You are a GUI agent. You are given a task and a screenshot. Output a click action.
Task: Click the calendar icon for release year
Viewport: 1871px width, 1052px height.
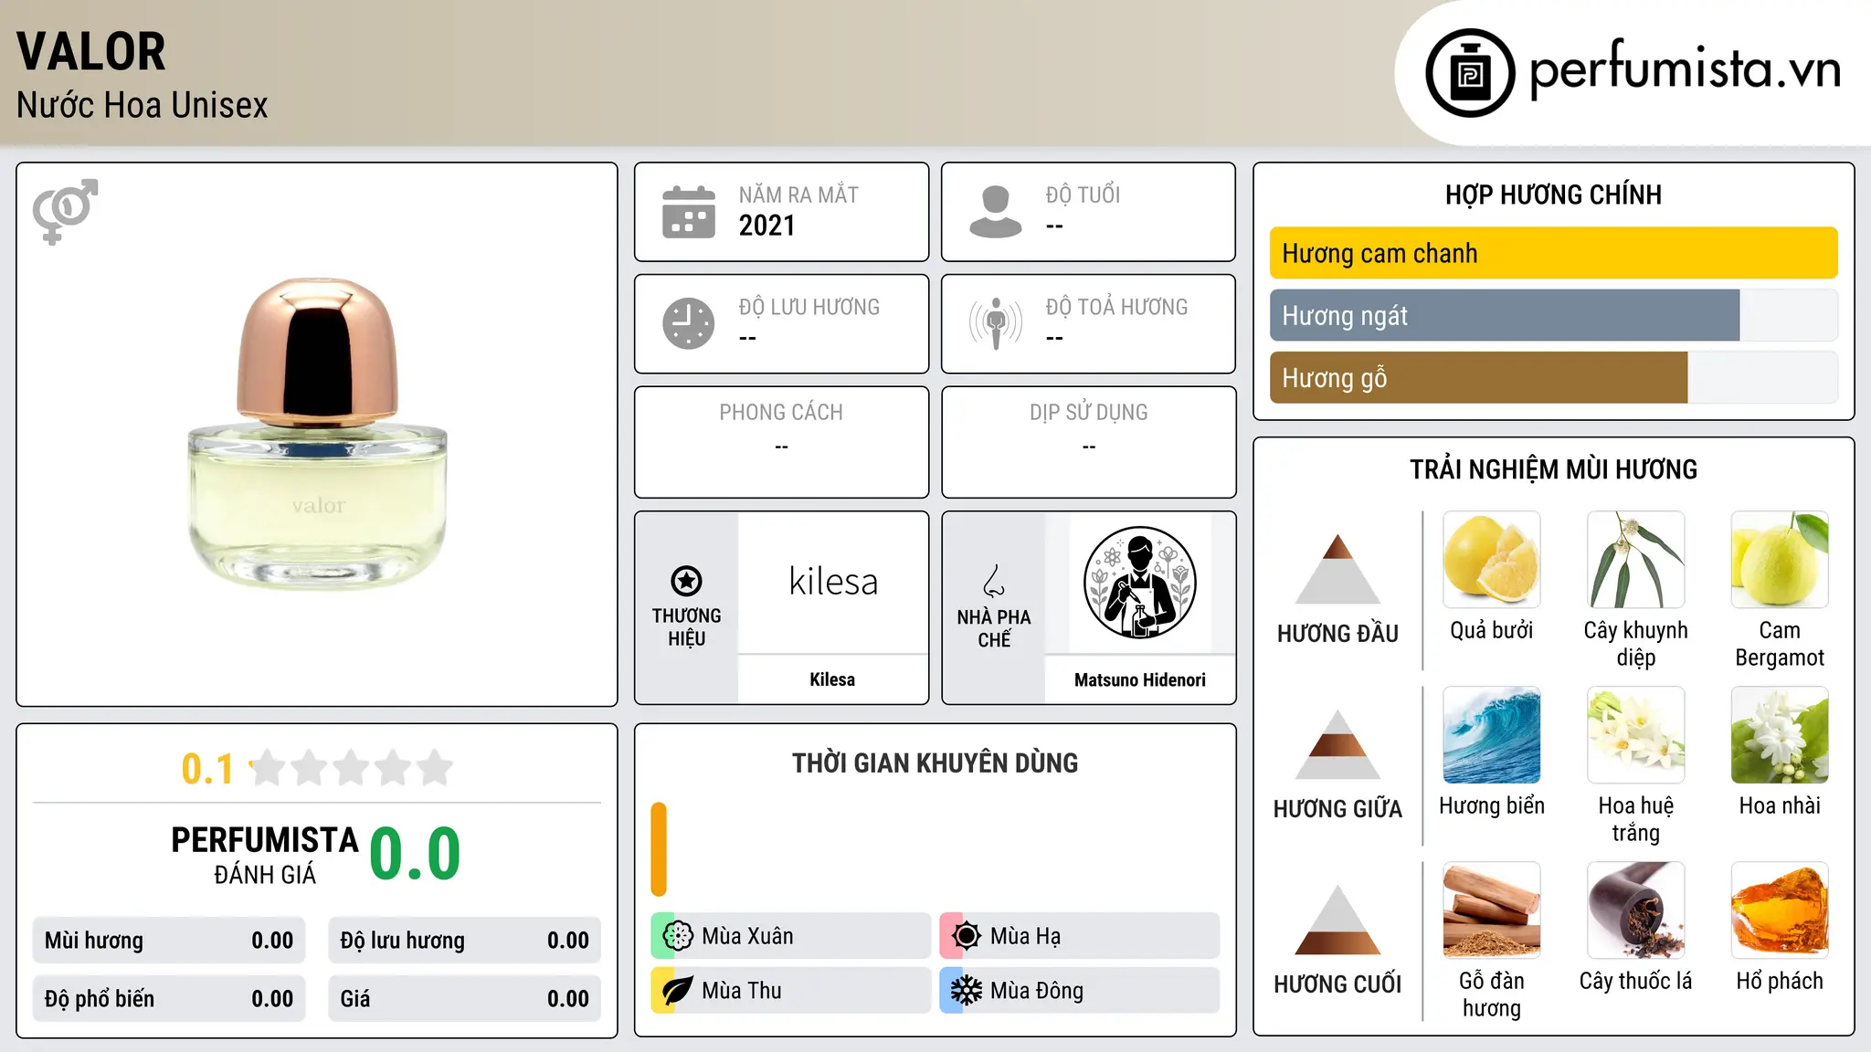coord(689,212)
